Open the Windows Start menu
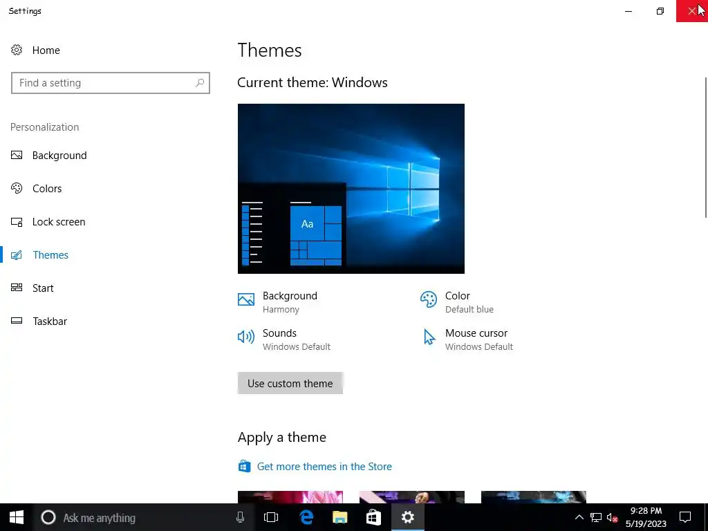708x531 pixels. (17, 517)
